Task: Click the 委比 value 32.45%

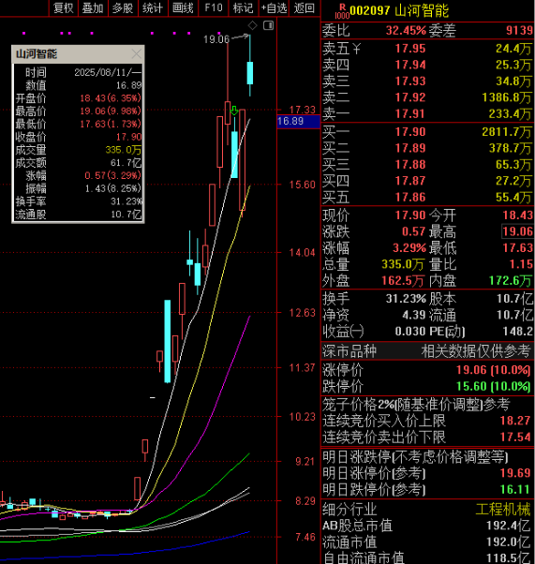Action: click(406, 31)
